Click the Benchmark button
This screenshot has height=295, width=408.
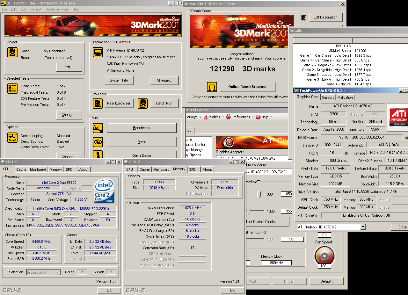coord(142,128)
